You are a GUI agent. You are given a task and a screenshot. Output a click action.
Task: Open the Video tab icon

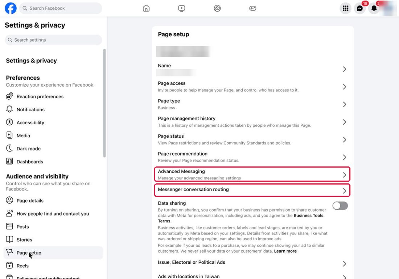[181, 8]
